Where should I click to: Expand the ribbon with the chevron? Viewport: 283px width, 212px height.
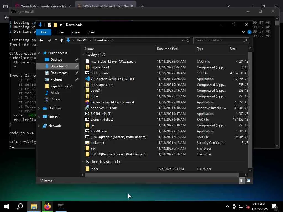[243, 32]
